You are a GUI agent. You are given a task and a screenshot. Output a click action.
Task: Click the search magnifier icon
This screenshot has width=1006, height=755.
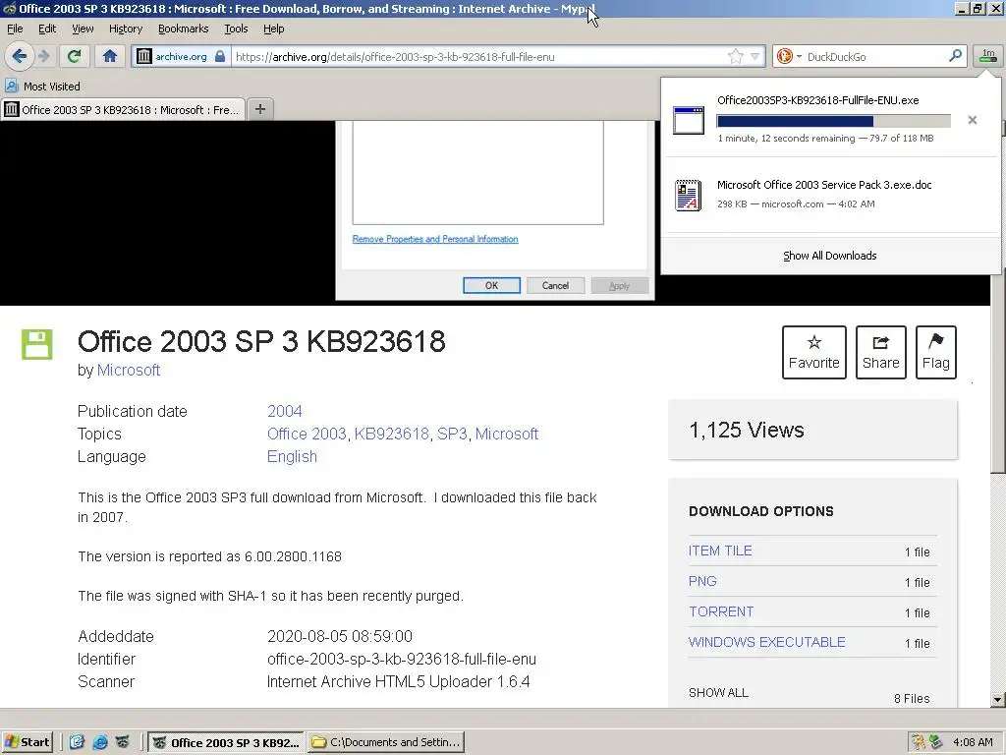(x=955, y=56)
